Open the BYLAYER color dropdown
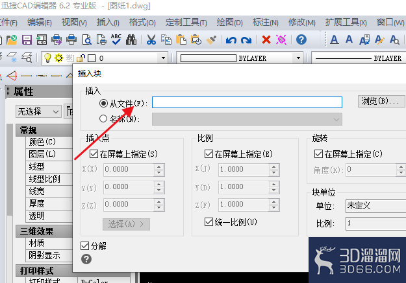Screen dimensions: 406x283 click(298, 58)
